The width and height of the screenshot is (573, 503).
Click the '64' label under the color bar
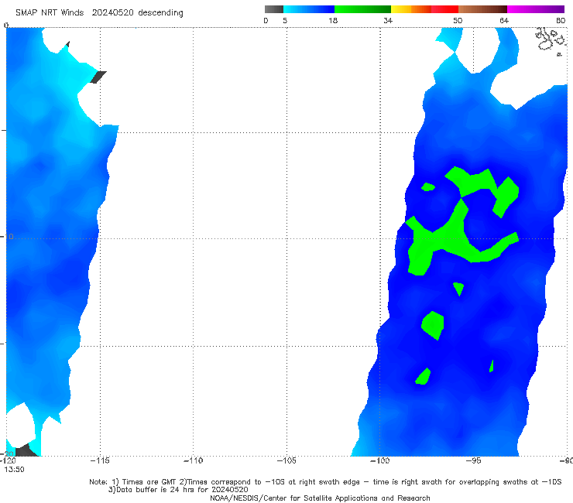tap(504, 20)
